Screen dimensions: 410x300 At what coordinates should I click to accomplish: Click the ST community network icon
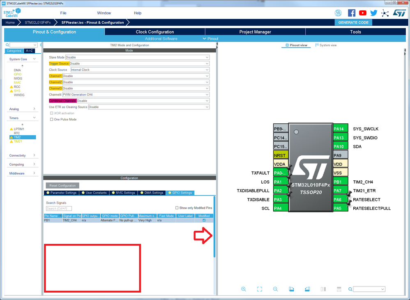pos(385,13)
